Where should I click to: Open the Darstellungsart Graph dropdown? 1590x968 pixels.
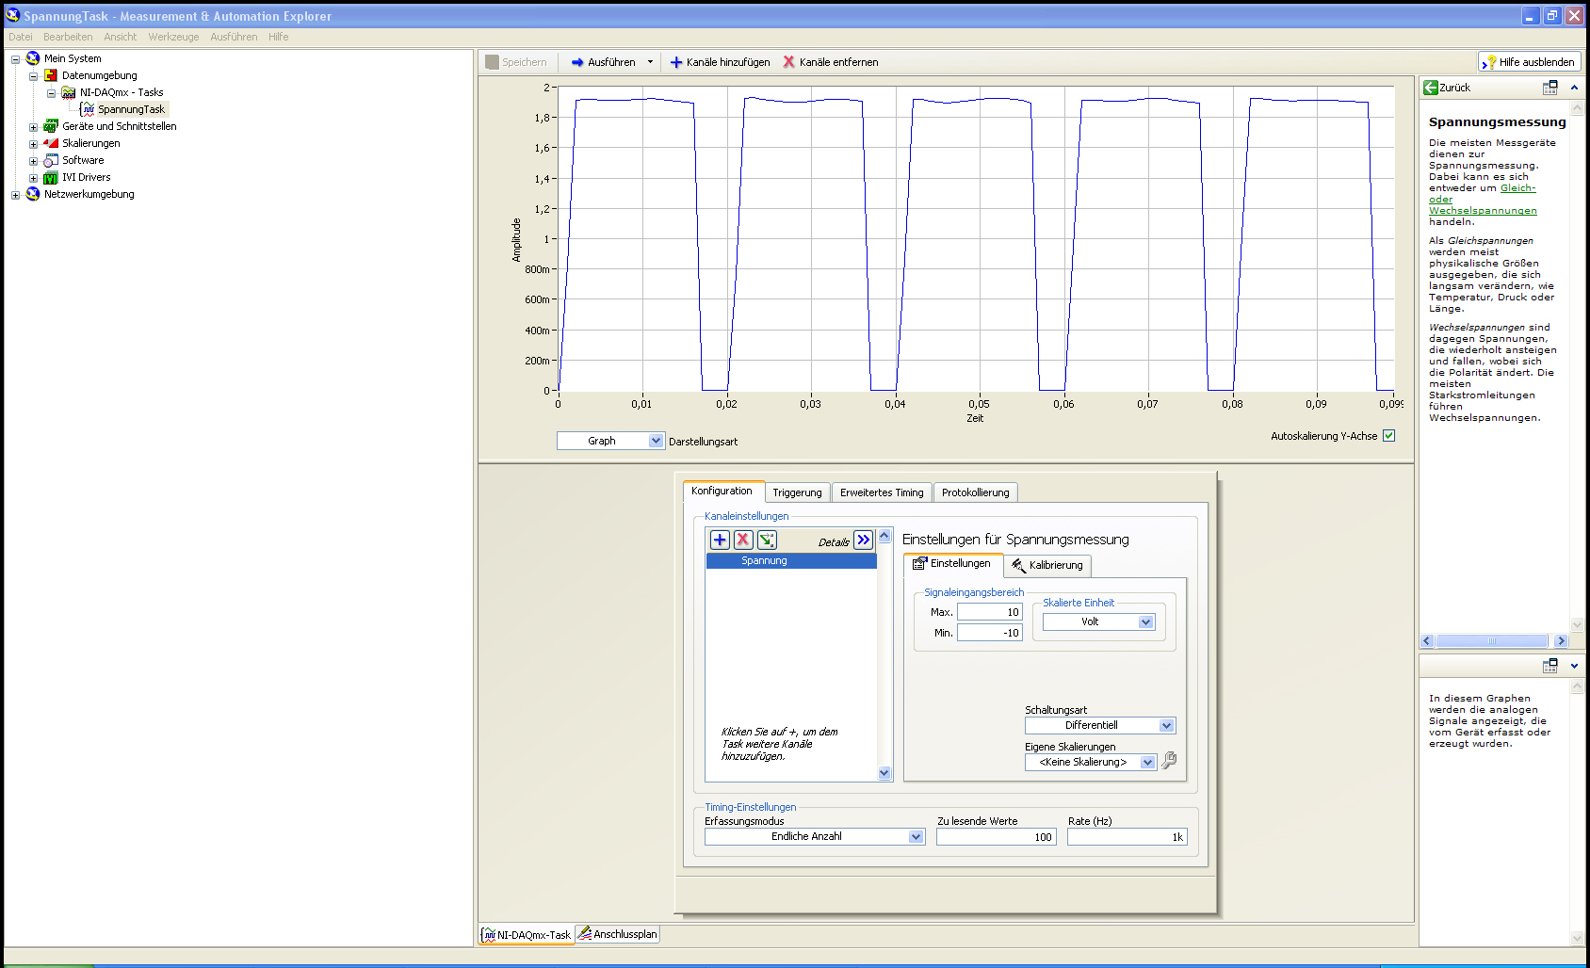(656, 441)
